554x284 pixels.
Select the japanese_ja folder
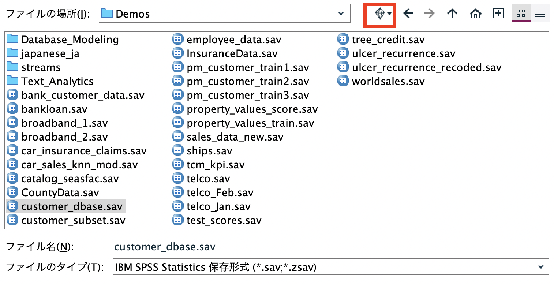[43, 53]
